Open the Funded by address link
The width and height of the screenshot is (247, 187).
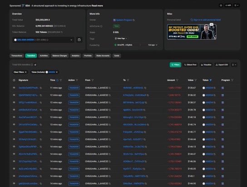coord(125,45)
